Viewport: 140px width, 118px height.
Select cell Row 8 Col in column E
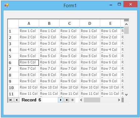(x=110, y=75)
